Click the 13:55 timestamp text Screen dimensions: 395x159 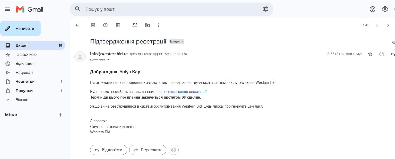coord(344,54)
